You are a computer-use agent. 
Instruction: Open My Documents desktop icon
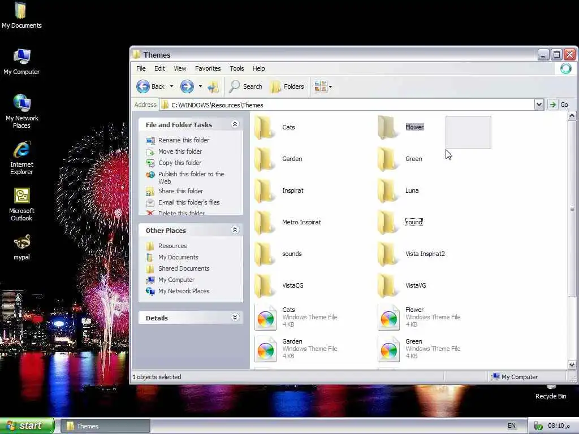(21, 15)
